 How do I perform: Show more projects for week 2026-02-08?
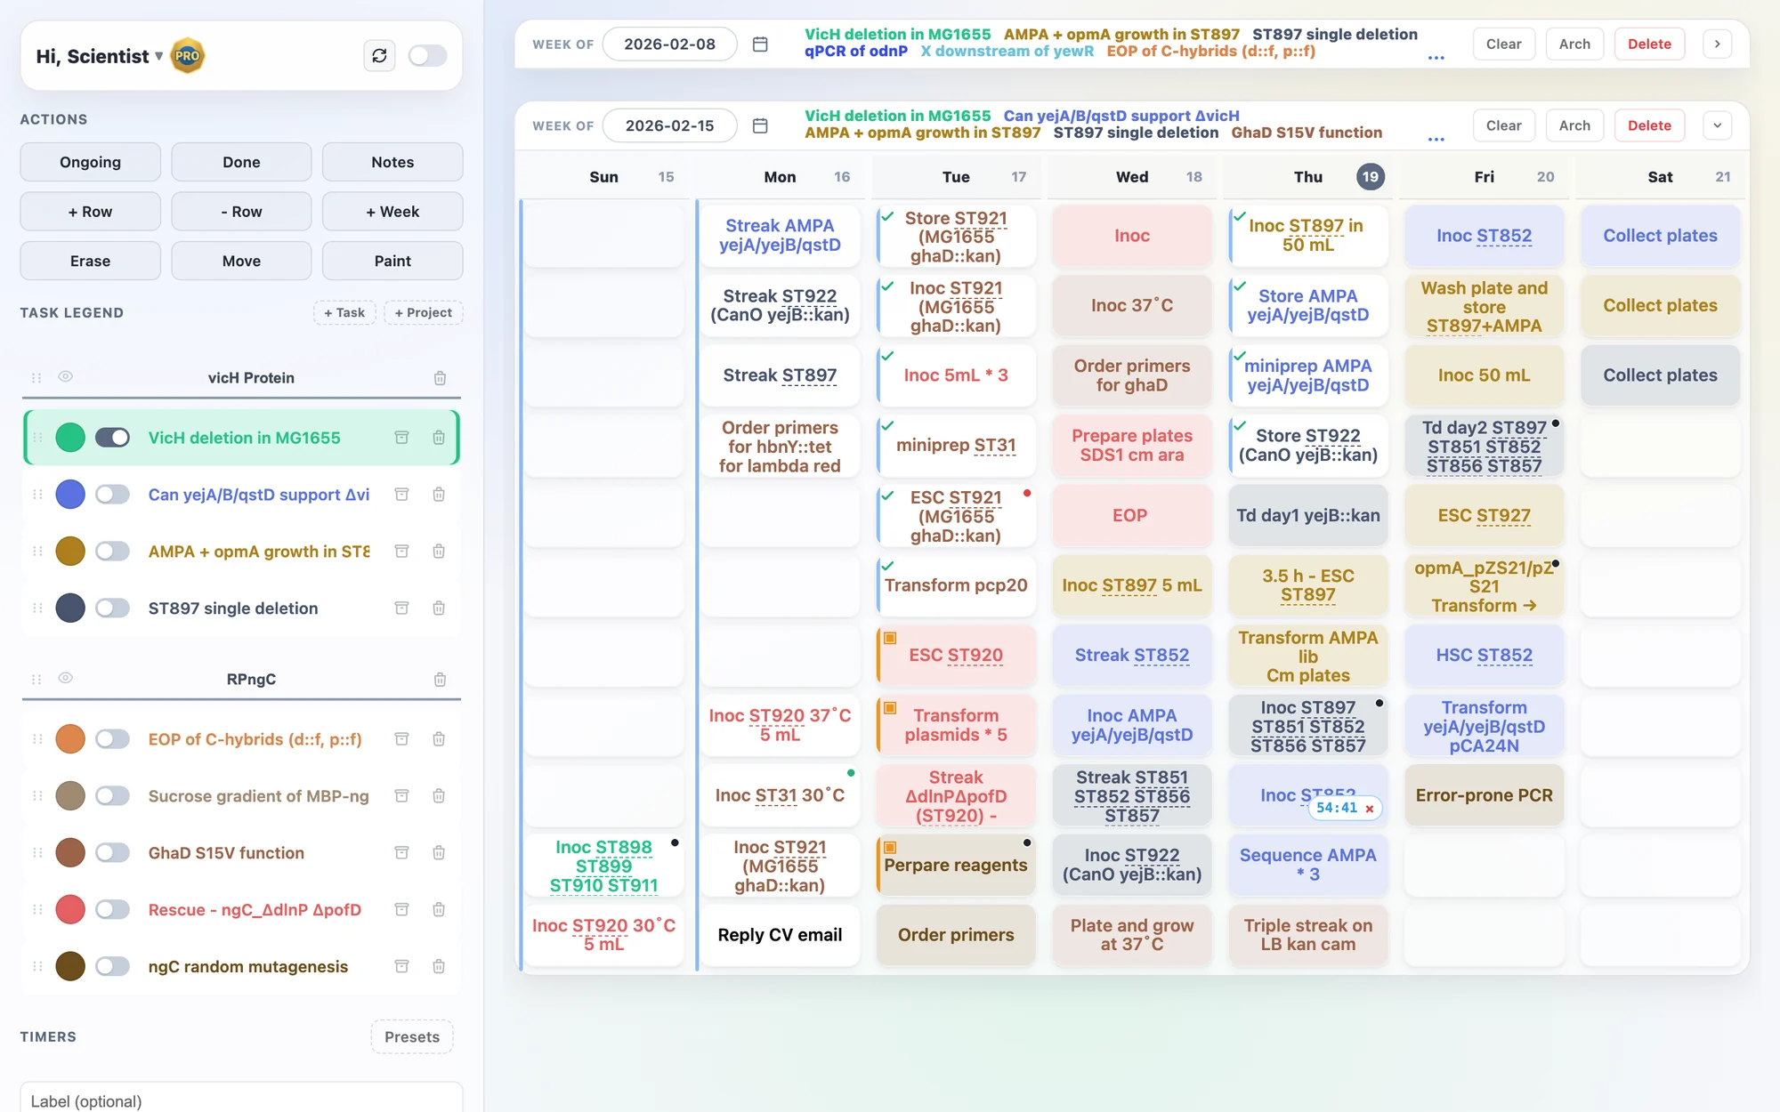click(x=1436, y=58)
